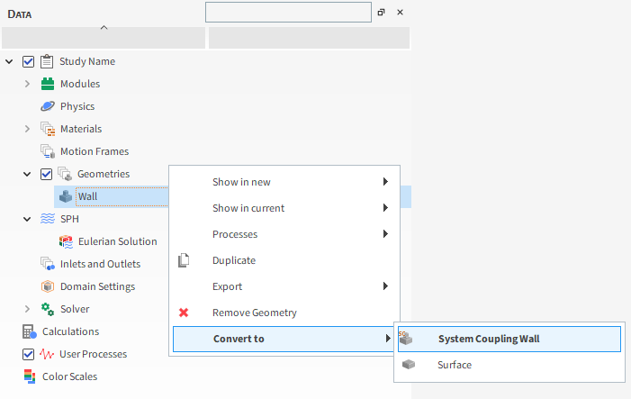The height and width of the screenshot is (399, 631).
Task: Click the Solver gears icon
Action: click(x=48, y=309)
